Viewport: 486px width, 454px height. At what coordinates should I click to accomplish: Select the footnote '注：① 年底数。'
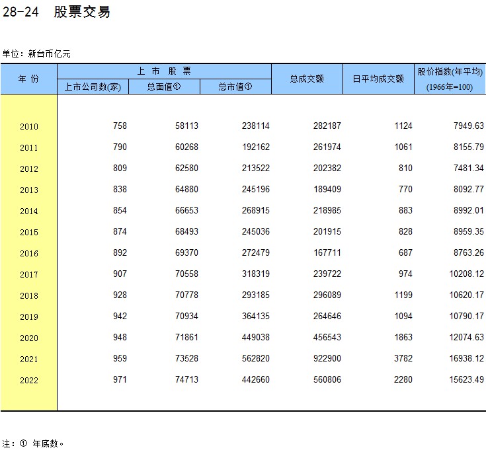[x=33, y=444]
